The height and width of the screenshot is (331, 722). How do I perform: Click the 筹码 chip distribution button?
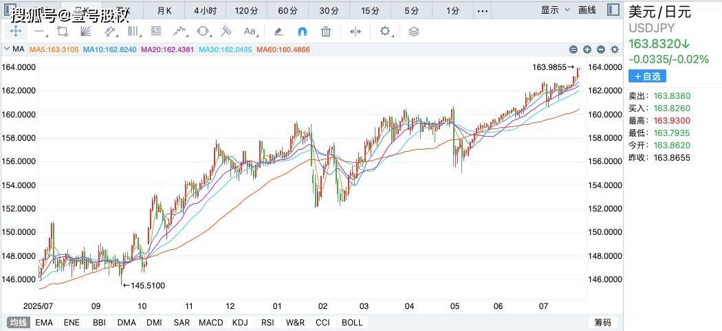click(x=603, y=322)
